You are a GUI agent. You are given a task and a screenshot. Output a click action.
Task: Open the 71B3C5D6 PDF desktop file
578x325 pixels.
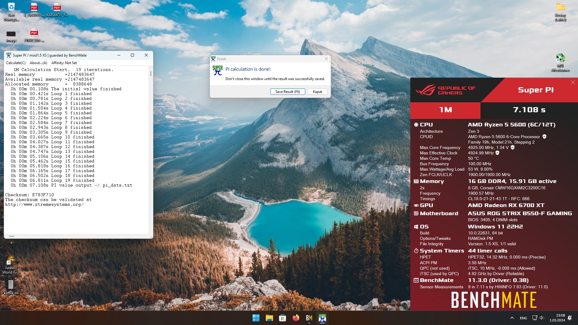(34, 36)
